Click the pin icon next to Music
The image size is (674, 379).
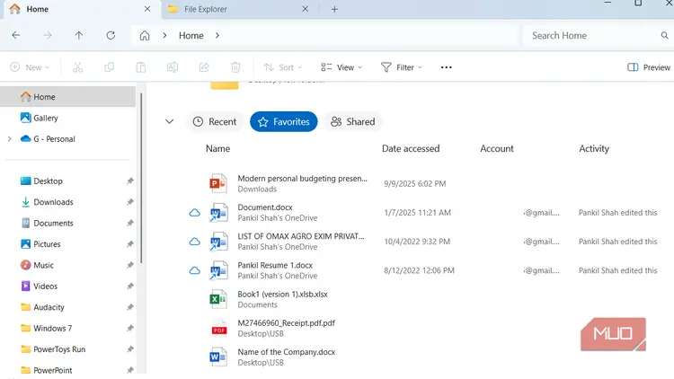[x=129, y=265]
